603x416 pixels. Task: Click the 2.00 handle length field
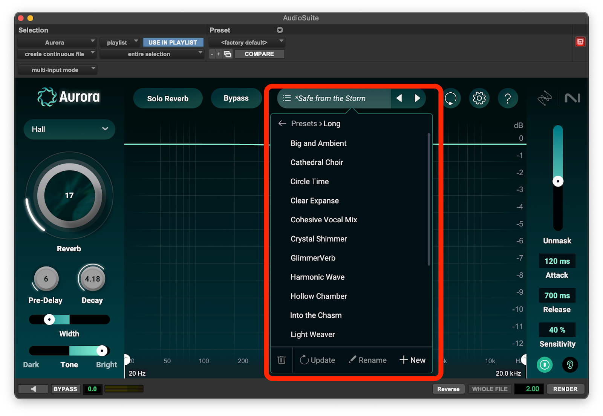click(529, 389)
